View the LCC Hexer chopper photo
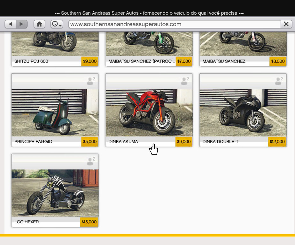Image resolution: width=295 pixels, height=245 pixels. pyautogui.click(x=55, y=193)
